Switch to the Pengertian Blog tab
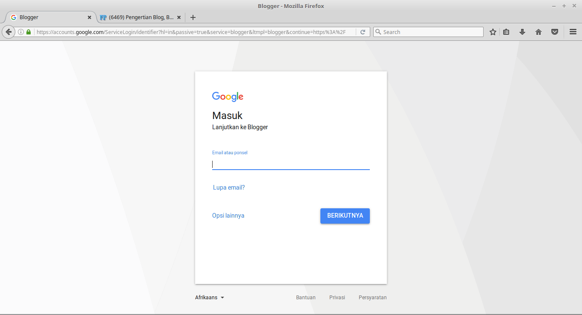The height and width of the screenshot is (315, 582). [x=141, y=17]
